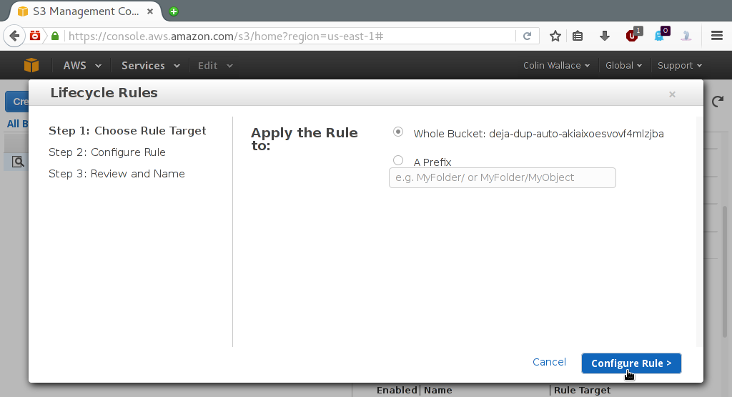Click the pale avatar extension icon
Image resolution: width=732 pixels, height=397 pixels.
coord(686,36)
